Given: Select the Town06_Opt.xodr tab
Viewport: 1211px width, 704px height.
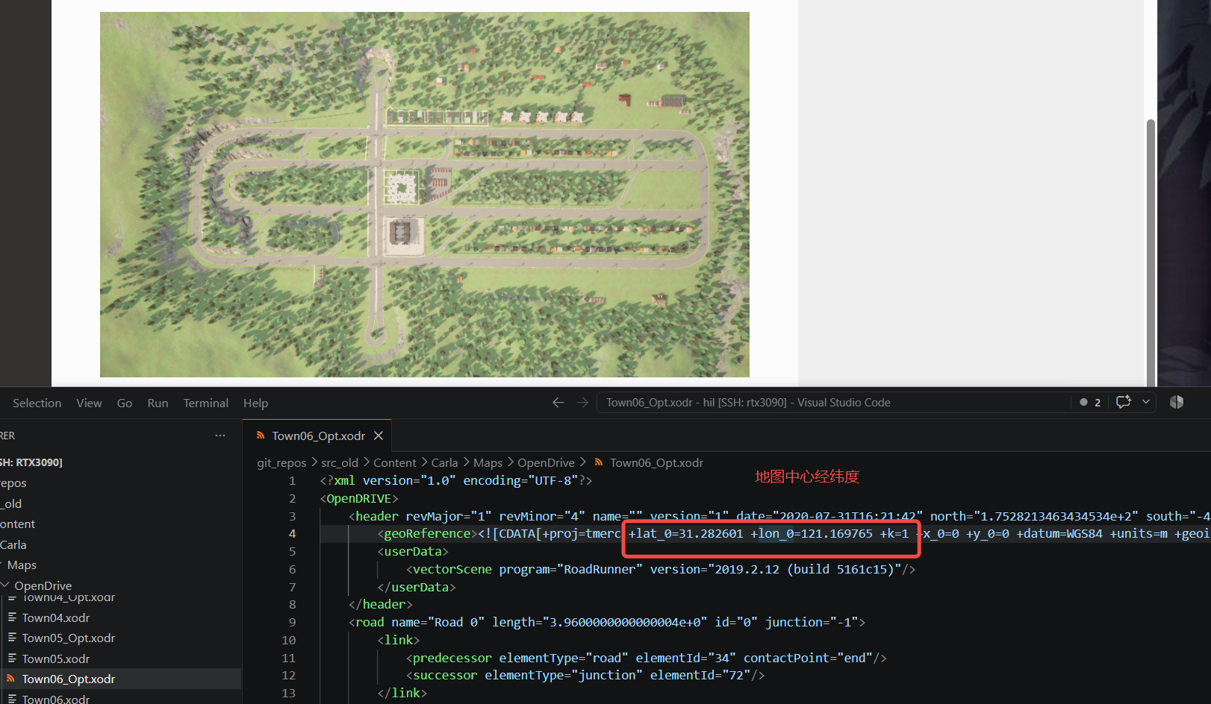Looking at the screenshot, I should [x=318, y=436].
